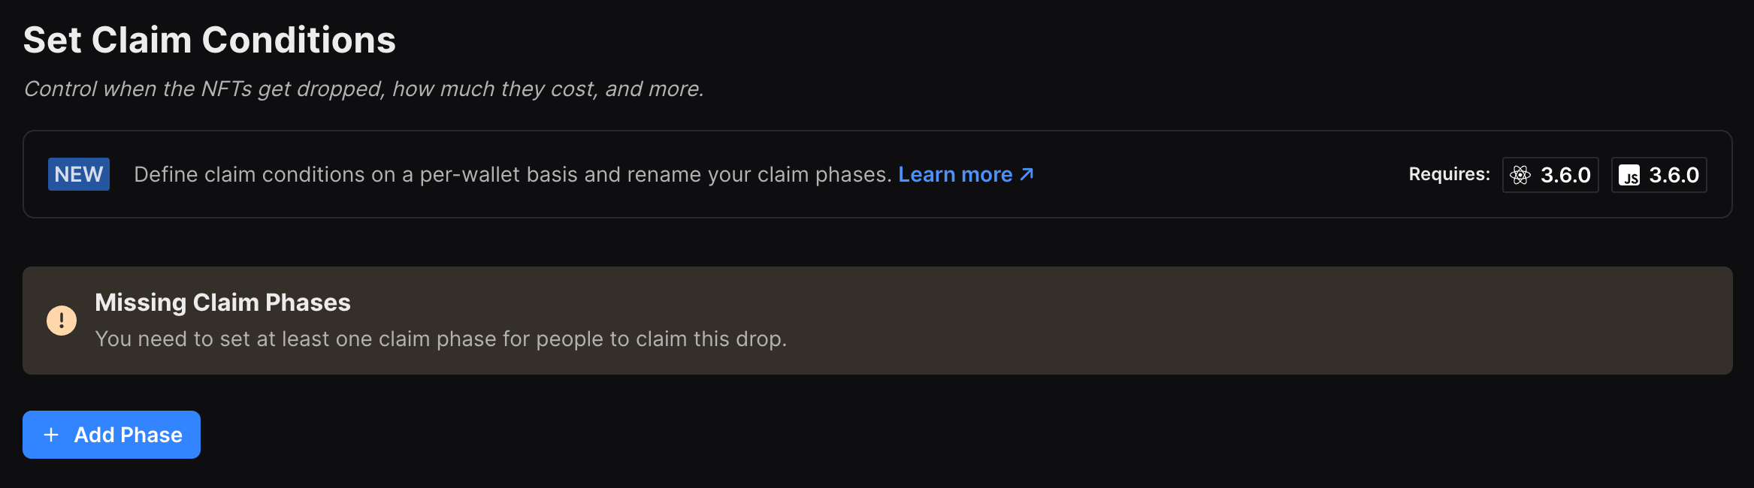The image size is (1754, 488).
Task: Click the 3.6.0 version number next to React
Action: [1565, 175]
